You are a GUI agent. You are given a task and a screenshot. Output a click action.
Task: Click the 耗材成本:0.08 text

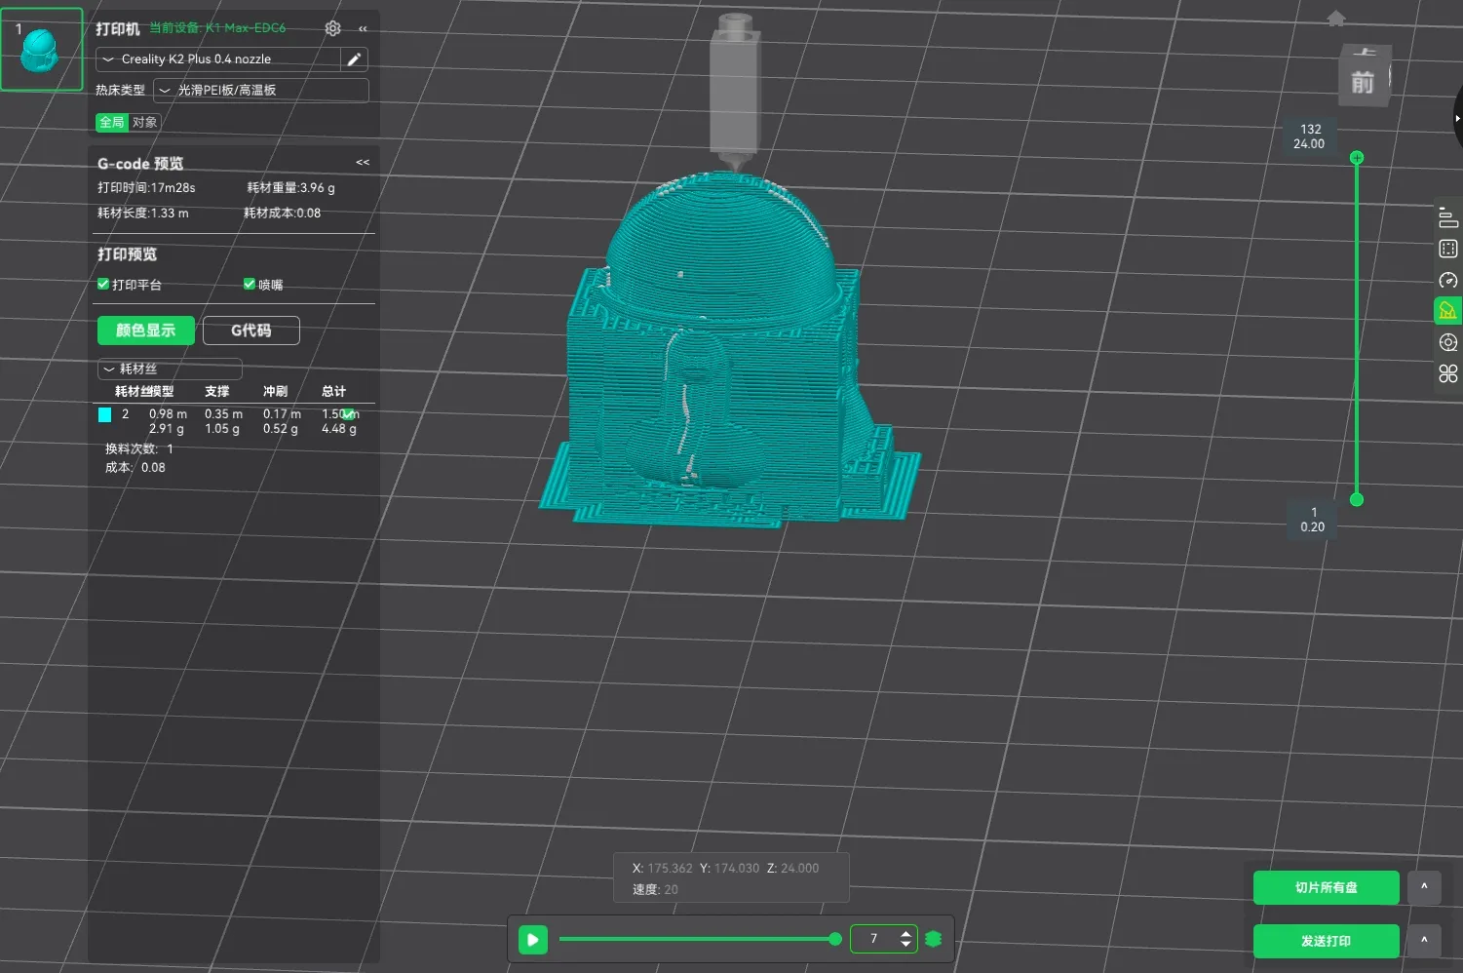(x=282, y=214)
